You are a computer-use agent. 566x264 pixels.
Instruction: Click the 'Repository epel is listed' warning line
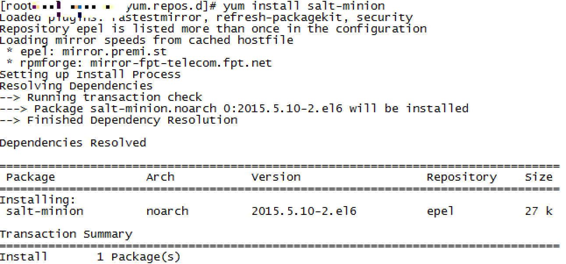pyautogui.click(x=213, y=29)
